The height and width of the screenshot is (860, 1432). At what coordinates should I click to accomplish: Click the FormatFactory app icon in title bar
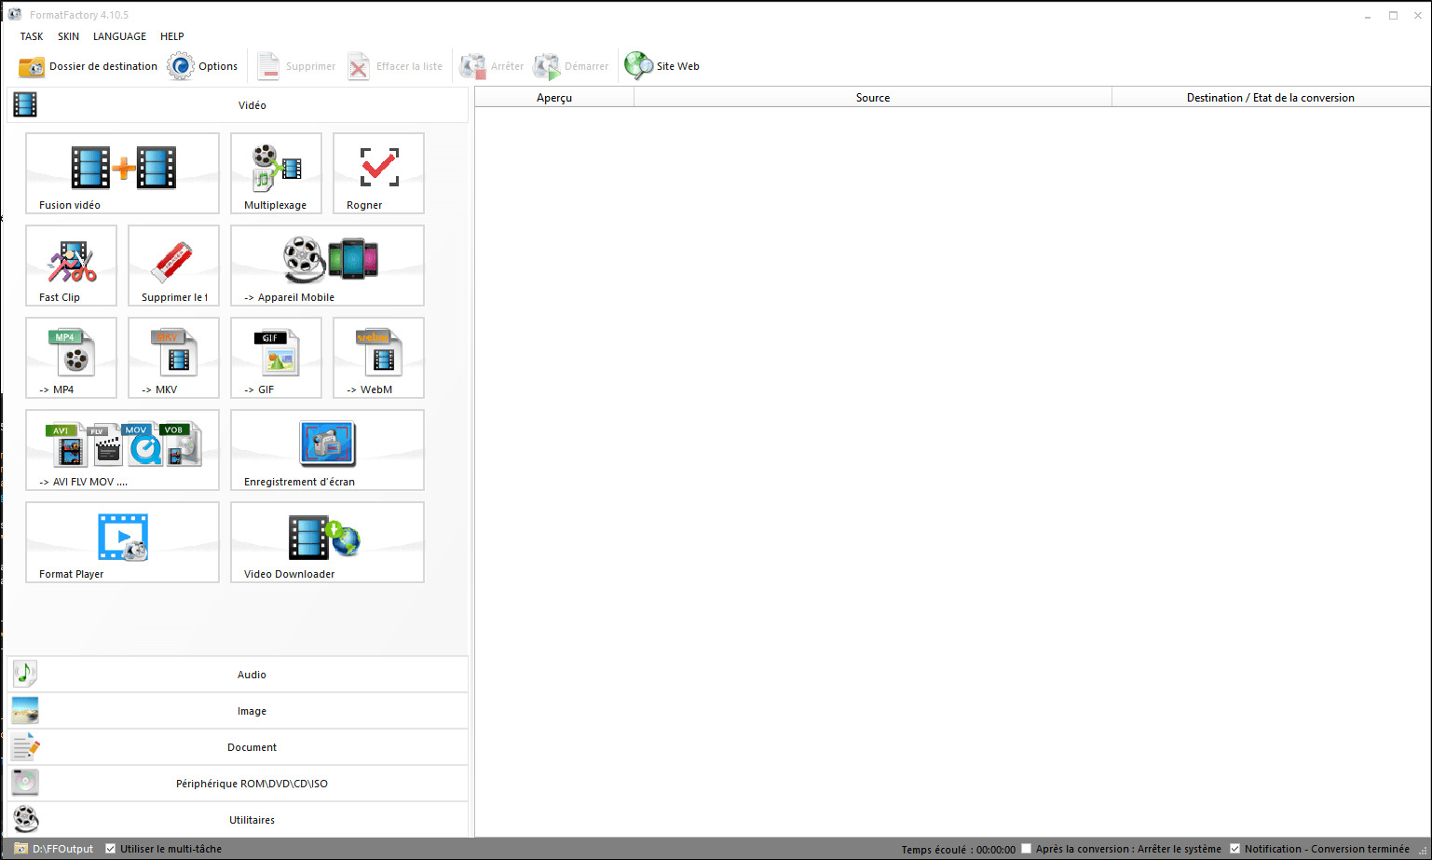coord(14,15)
